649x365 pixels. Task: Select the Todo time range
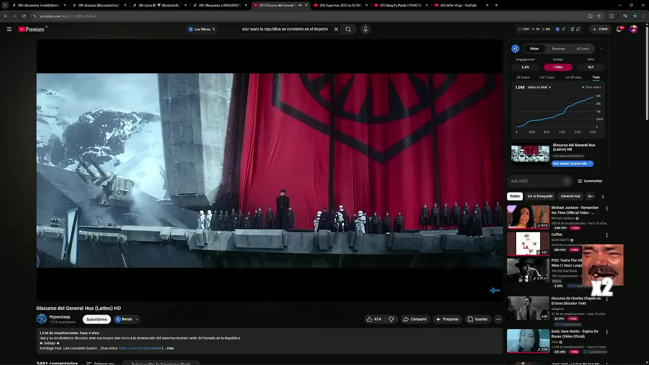596,78
